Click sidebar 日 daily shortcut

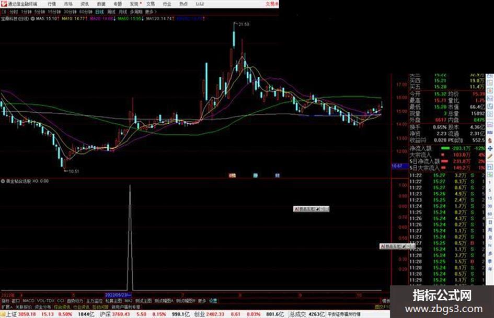[x=490, y=222]
